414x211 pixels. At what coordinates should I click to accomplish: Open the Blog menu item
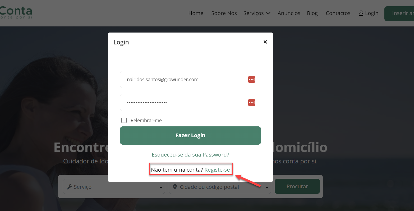point(312,13)
